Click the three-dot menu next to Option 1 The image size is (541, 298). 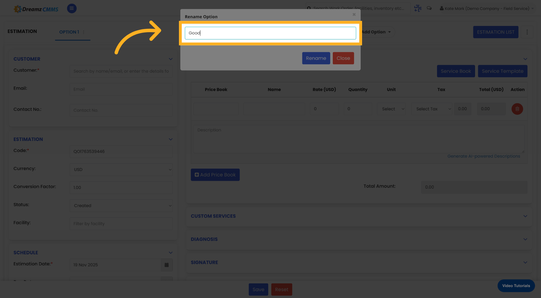[x=84, y=32]
